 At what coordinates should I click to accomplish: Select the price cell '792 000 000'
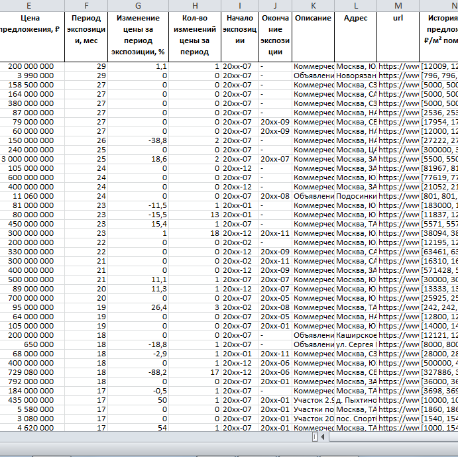click(x=32, y=381)
